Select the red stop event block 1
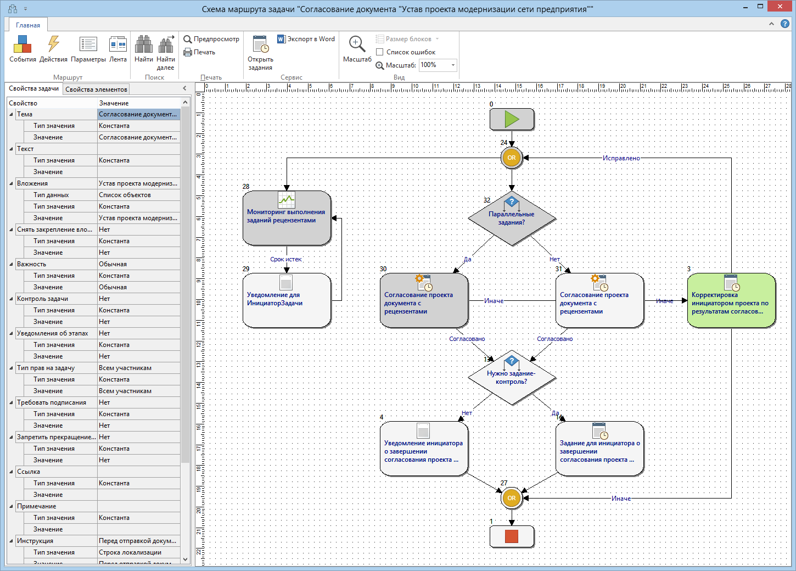Image resolution: width=796 pixels, height=571 pixels. pyautogui.click(x=512, y=536)
